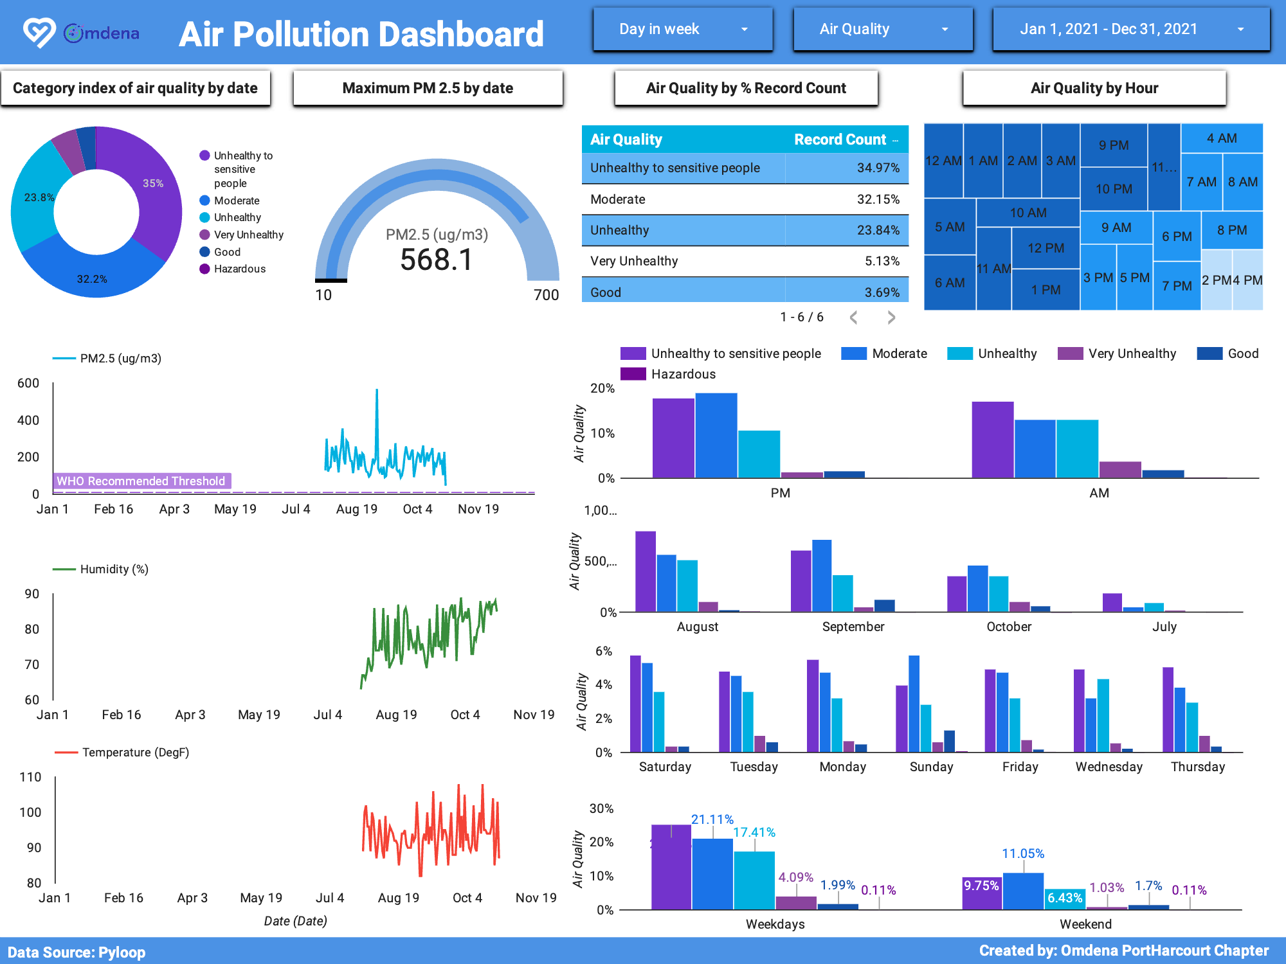The width and height of the screenshot is (1286, 964).
Task: Click the Omdena wordmark logo
Action: pos(102,33)
